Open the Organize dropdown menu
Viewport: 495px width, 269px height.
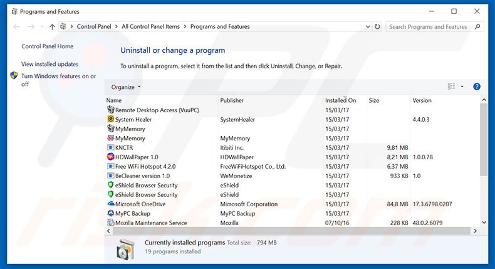pos(126,87)
